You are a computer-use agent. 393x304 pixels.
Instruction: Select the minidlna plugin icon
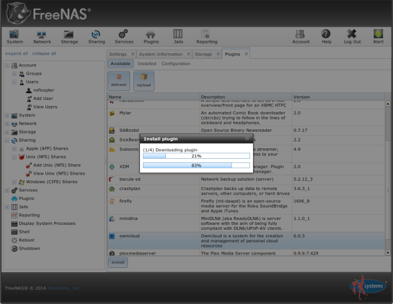[112, 219]
